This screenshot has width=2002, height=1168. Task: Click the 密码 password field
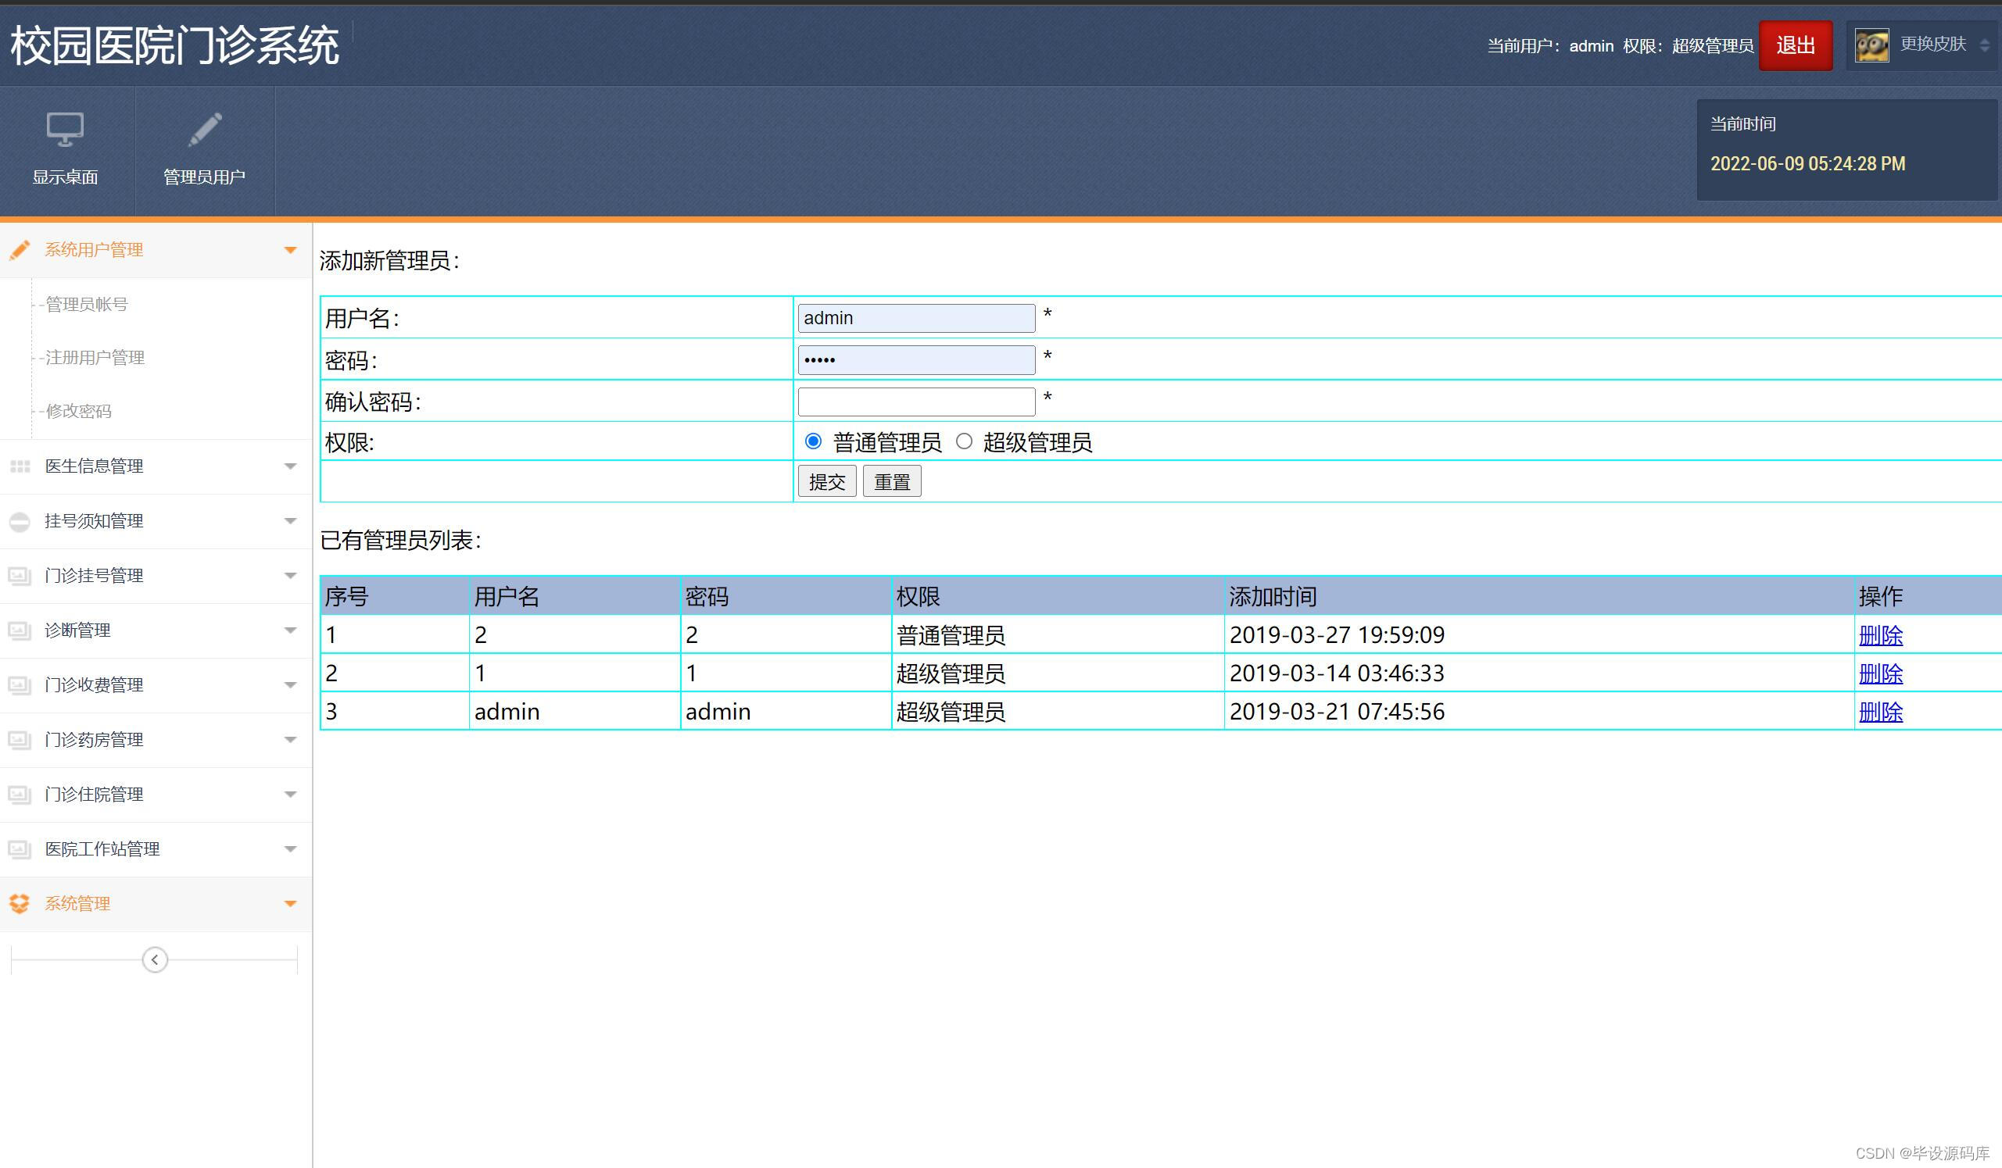tap(917, 360)
